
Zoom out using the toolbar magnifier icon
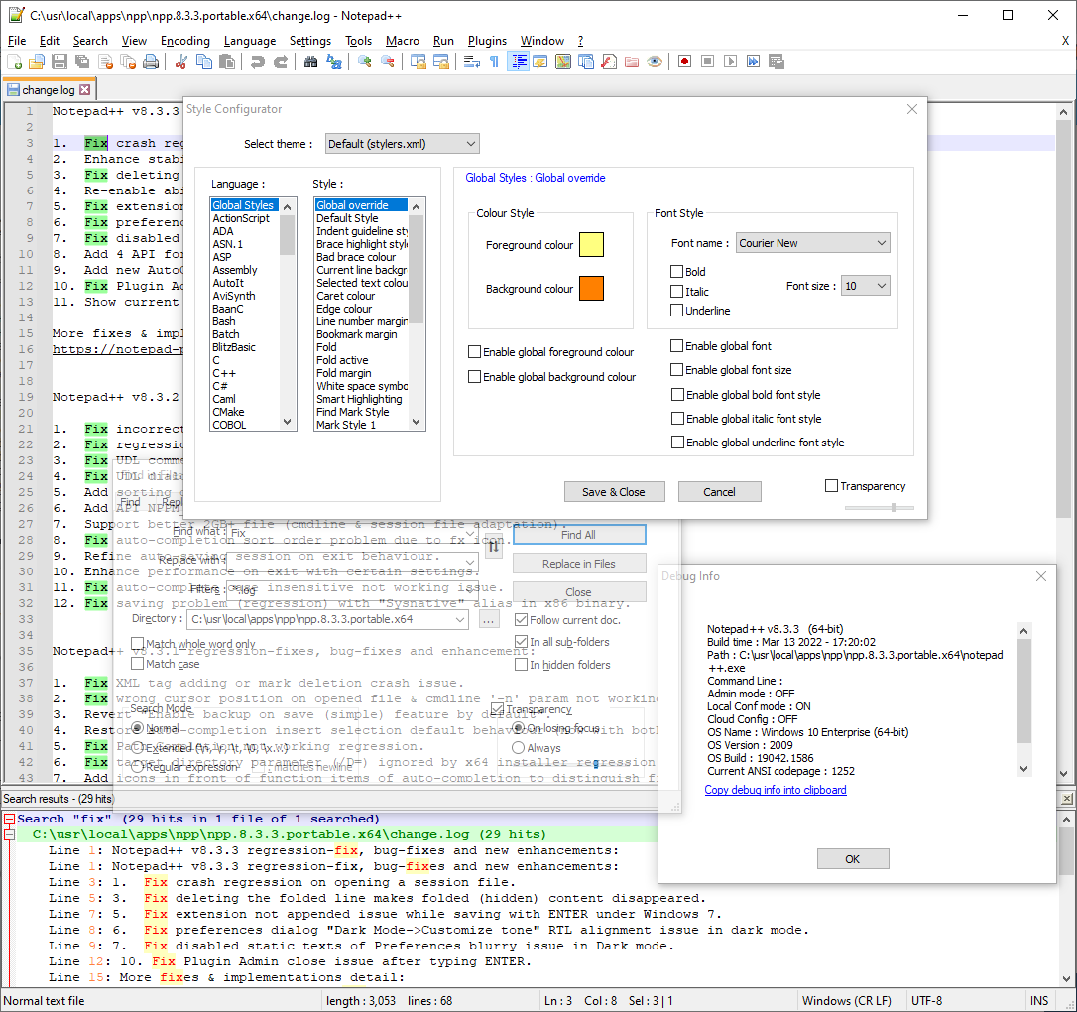(388, 62)
